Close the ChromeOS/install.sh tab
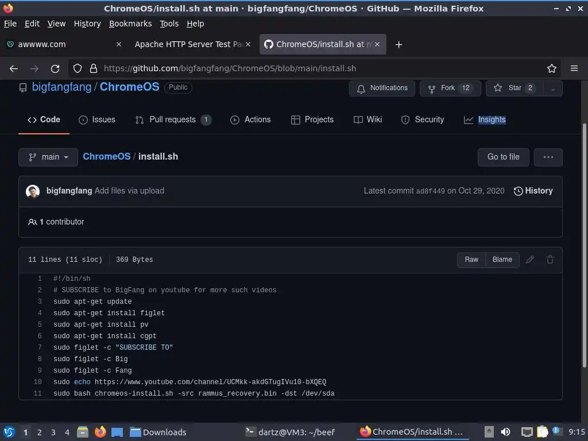 (377, 44)
